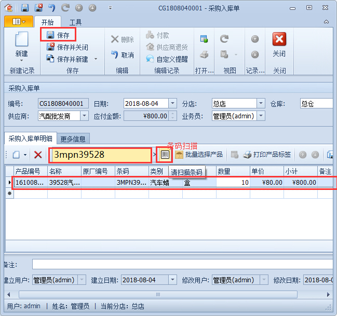
Task: Click Print product labels (打印产品标签)
Action: click(x=267, y=155)
